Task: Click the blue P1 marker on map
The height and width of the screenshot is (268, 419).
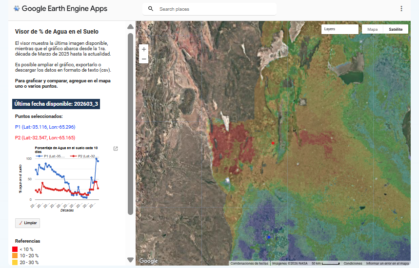Action: coord(269,237)
